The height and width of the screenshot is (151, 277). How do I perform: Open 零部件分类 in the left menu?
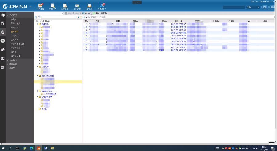tap(16, 24)
